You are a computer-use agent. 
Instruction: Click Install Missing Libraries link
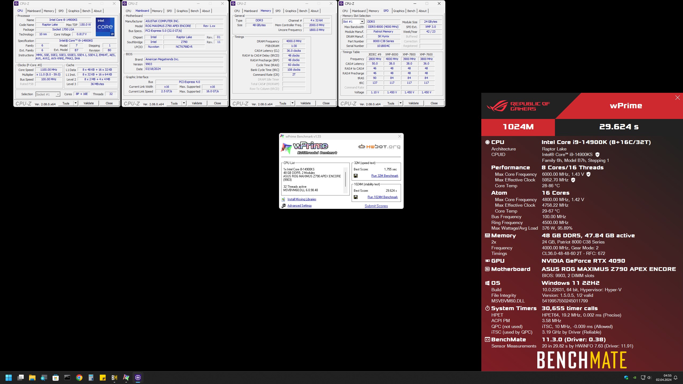[x=302, y=199]
